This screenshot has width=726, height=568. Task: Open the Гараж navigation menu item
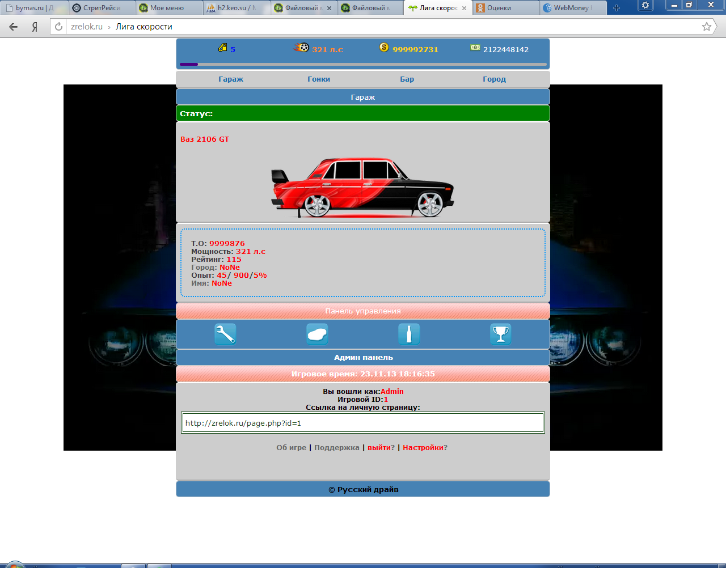231,79
